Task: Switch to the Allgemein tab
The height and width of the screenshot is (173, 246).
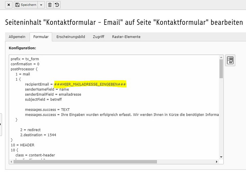Action: [17, 37]
